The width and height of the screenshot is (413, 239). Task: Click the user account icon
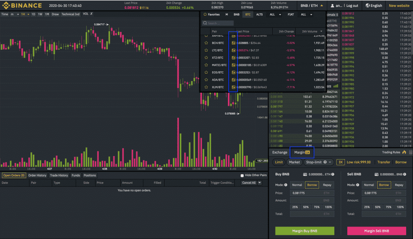[332, 6]
